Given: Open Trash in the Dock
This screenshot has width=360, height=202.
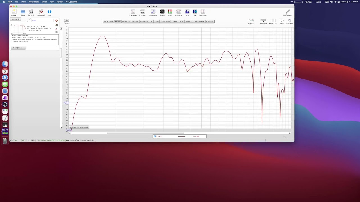Looking at the screenshot, I should pyautogui.click(x=5, y=141).
